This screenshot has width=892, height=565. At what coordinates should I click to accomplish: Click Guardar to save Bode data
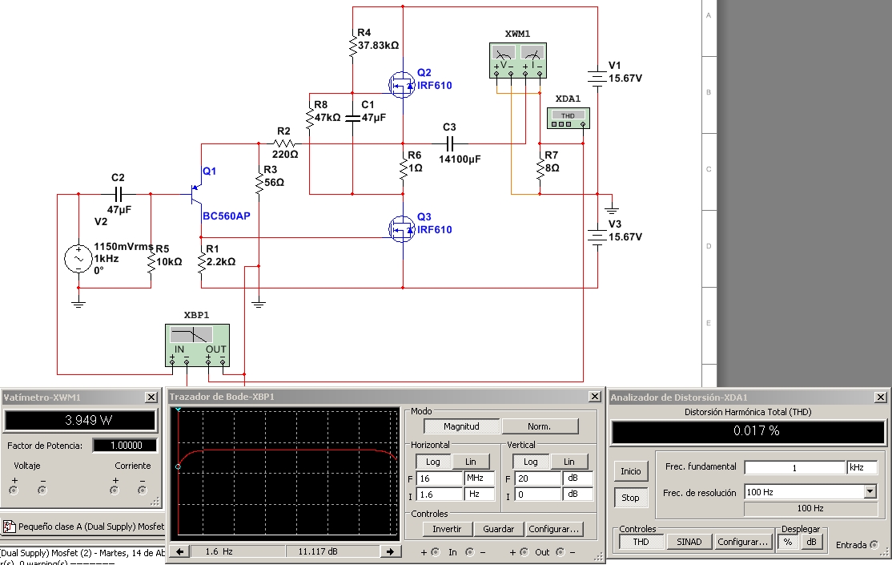(x=498, y=529)
